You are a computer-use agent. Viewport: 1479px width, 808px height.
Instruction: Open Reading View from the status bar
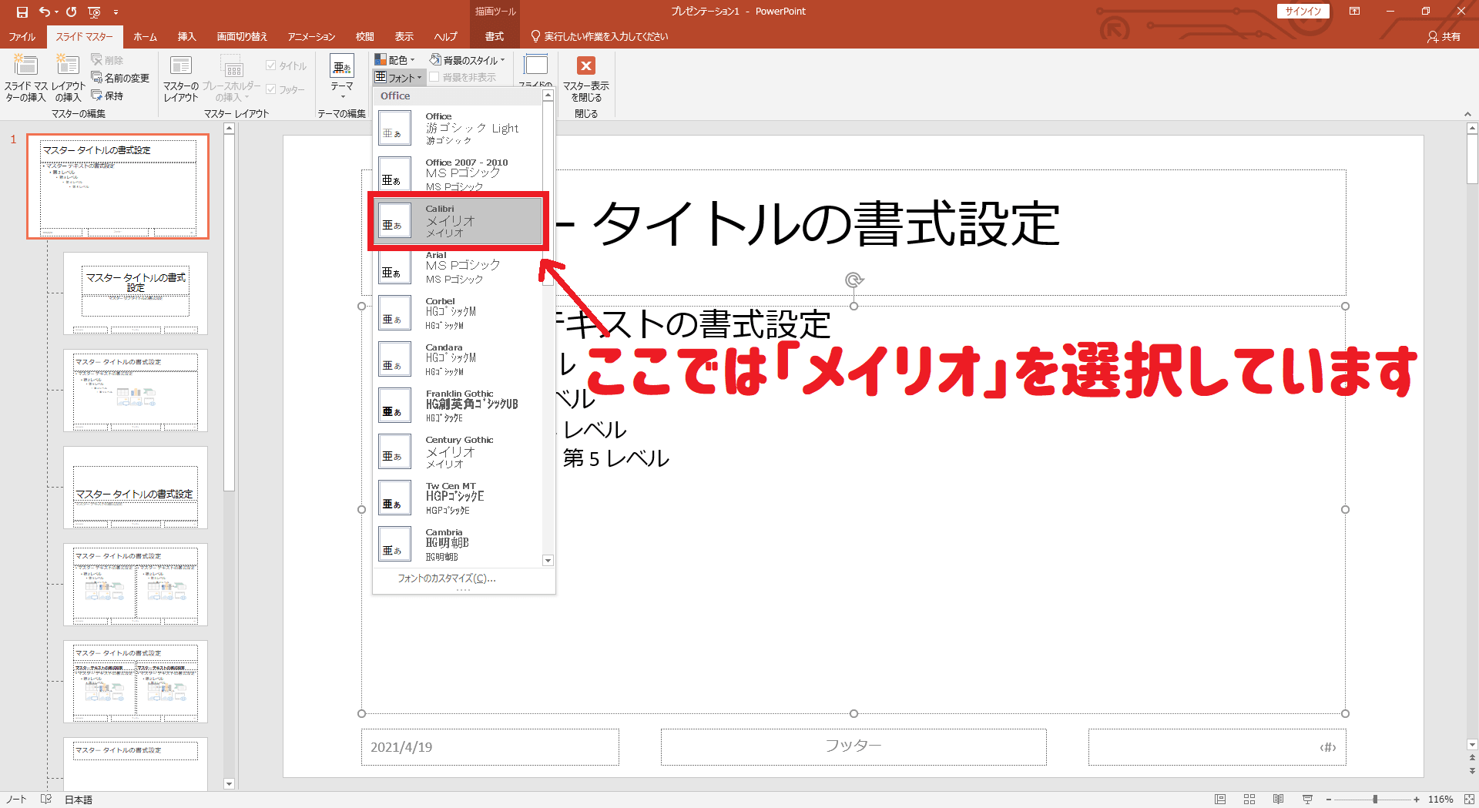point(1278,800)
